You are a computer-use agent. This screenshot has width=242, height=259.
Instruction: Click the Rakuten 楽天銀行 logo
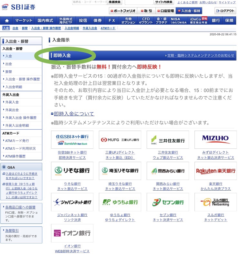pos(216,171)
